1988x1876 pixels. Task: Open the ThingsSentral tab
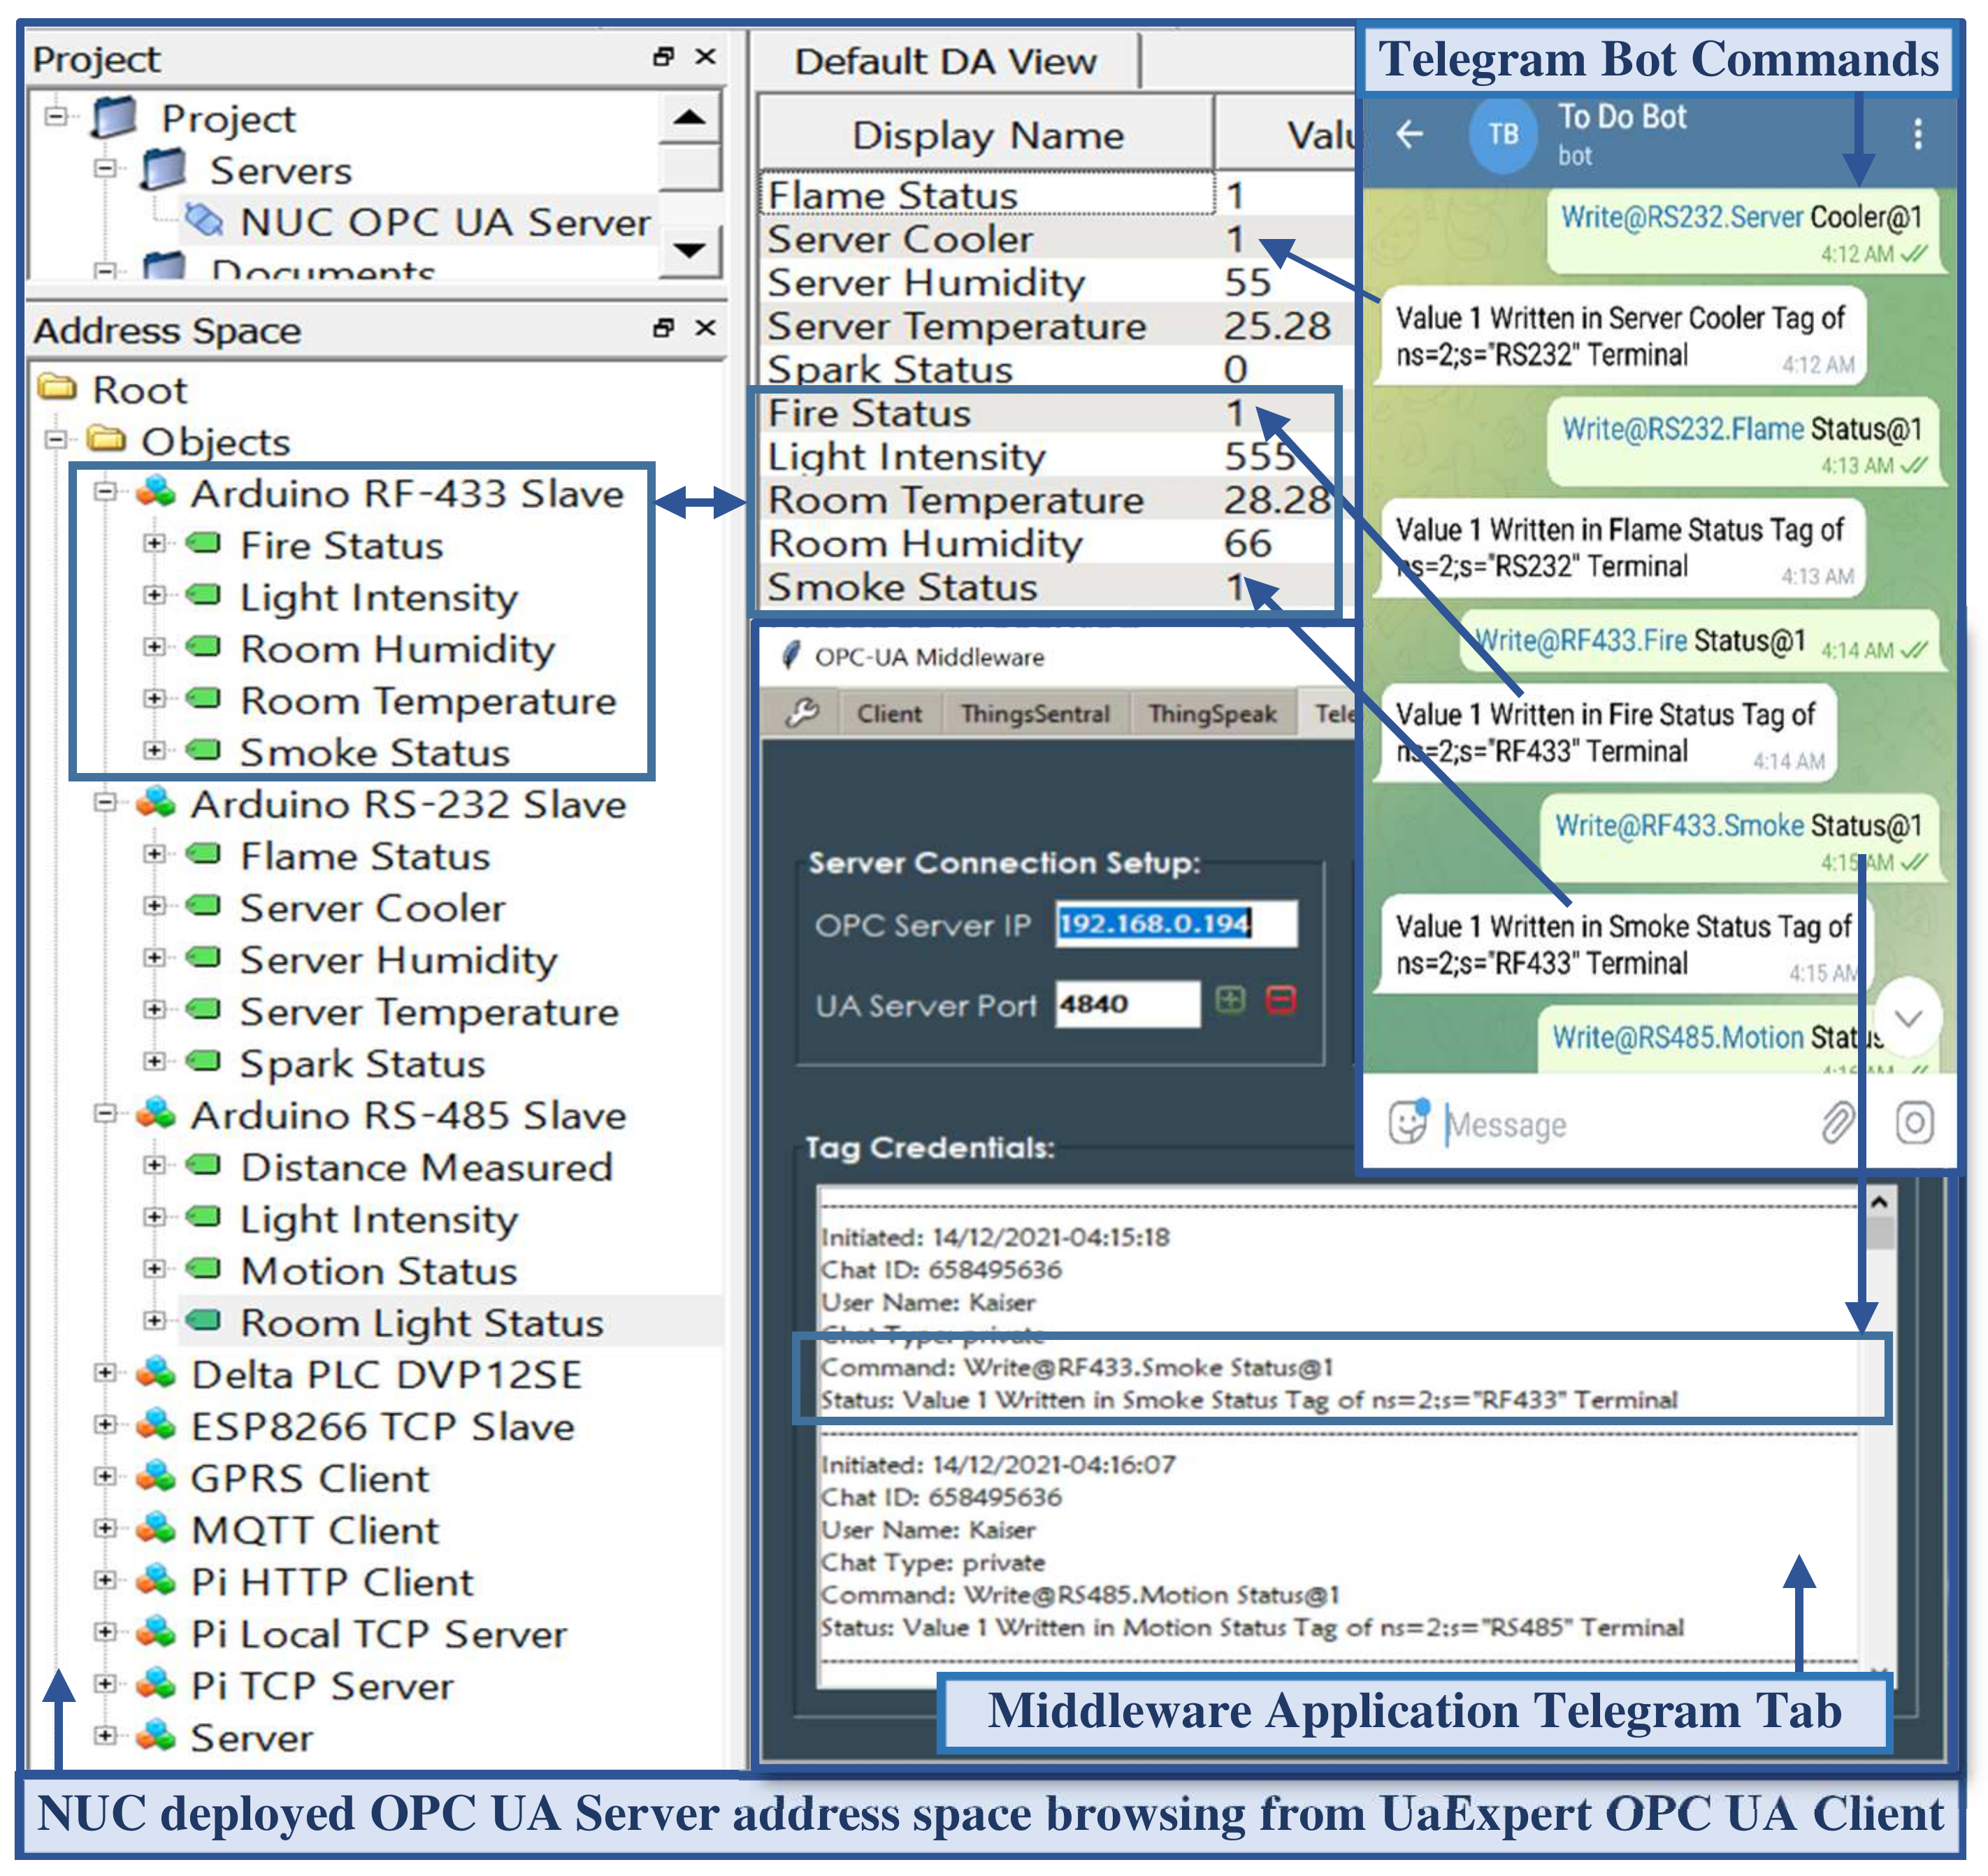[1035, 714]
